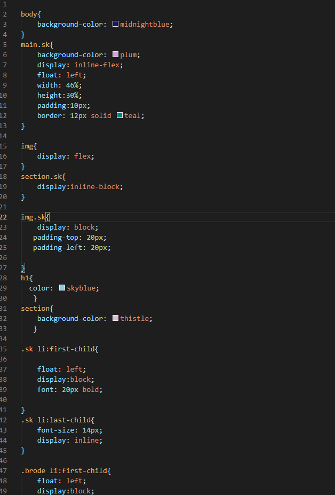The height and width of the screenshot is (495, 335).
Task: Click the 'float: left;' line under main.sk
Action: [x=61, y=75]
